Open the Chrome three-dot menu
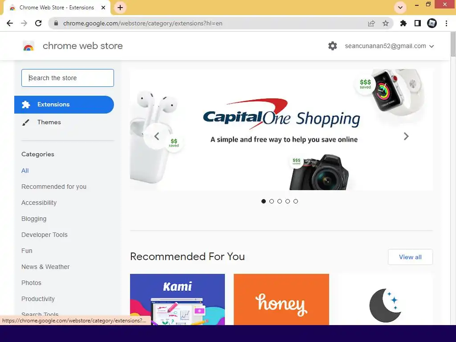Screen dimensions: 456x342 click(446, 23)
